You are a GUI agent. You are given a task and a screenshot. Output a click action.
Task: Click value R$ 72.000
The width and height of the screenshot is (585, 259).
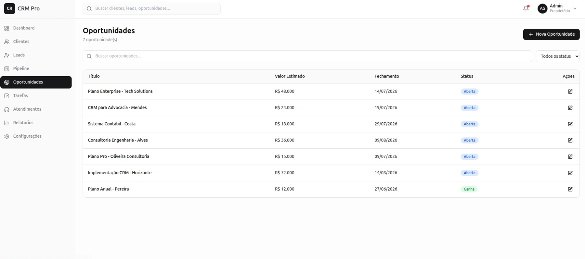pyautogui.click(x=284, y=173)
